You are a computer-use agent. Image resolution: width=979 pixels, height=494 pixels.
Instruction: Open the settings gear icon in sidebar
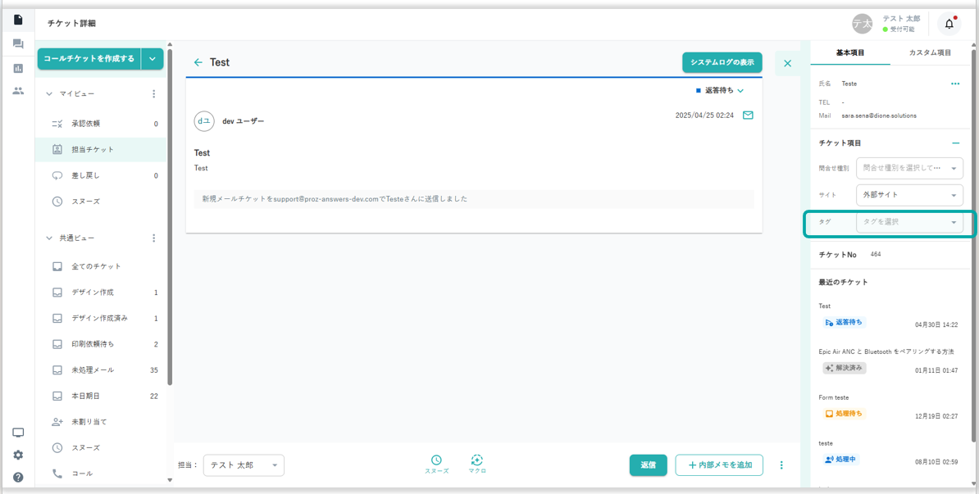coord(18,455)
